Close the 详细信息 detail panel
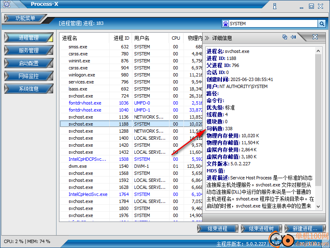The image size is (330, 248). (x=315, y=37)
